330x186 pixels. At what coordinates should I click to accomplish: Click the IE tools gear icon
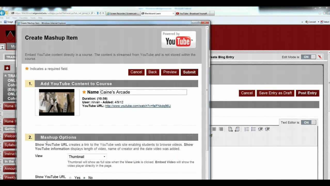[328, 13]
